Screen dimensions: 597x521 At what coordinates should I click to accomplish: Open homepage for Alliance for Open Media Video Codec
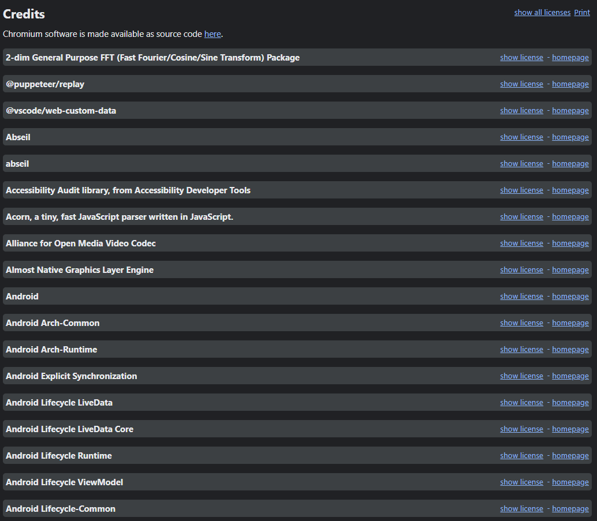coord(570,243)
